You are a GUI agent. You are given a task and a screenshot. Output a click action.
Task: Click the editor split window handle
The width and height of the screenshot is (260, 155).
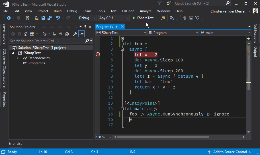click(249, 38)
